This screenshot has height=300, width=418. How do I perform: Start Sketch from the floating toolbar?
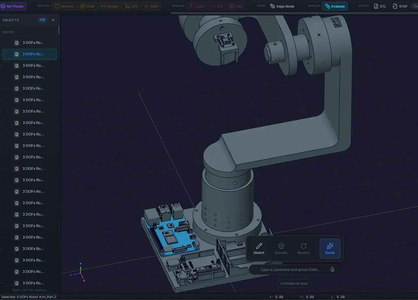pyautogui.click(x=259, y=249)
